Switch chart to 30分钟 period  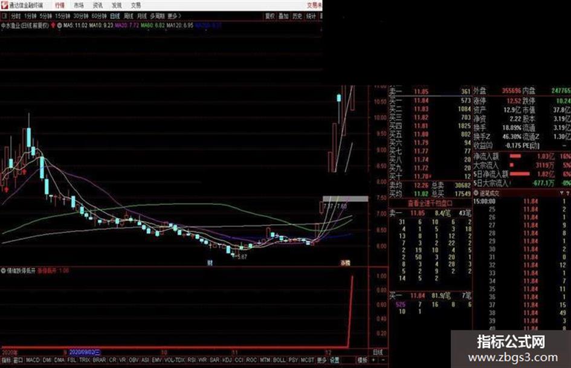(81, 16)
